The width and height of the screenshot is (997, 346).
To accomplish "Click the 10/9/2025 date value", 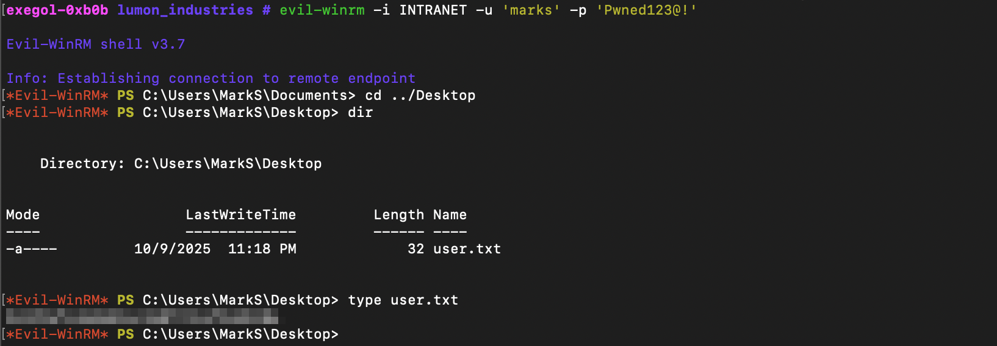I will coord(172,249).
